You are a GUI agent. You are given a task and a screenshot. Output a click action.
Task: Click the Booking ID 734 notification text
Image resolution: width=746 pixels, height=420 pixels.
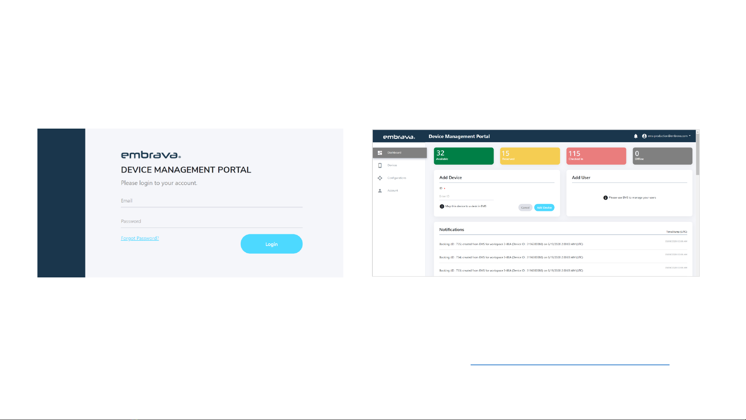[x=511, y=258]
